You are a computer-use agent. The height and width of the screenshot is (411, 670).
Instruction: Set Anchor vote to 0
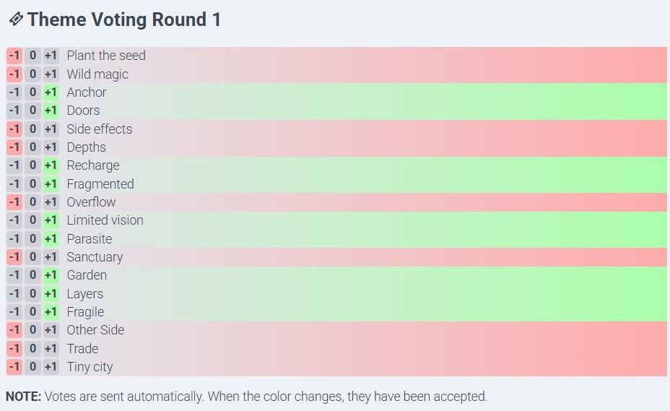[x=32, y=92]
